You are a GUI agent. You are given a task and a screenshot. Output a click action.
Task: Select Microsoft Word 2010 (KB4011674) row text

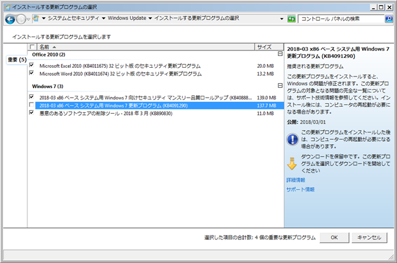tap(120, 74)
